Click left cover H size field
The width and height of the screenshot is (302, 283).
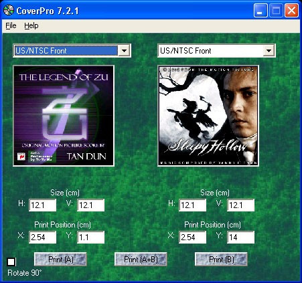pyautogui.click(x=42, y=205)
